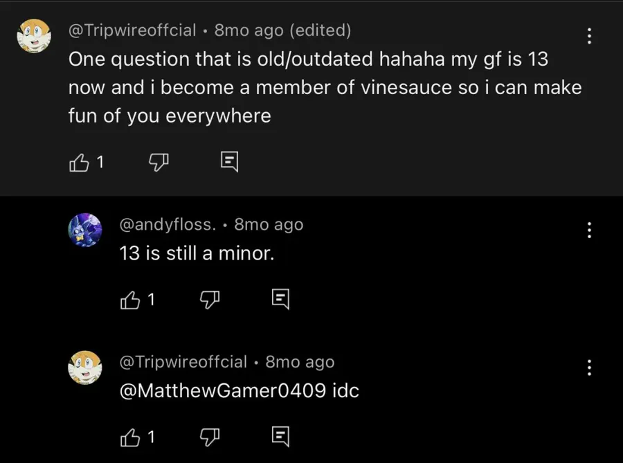
Task: Dislike andyfloss's reply
Action: 210,300
